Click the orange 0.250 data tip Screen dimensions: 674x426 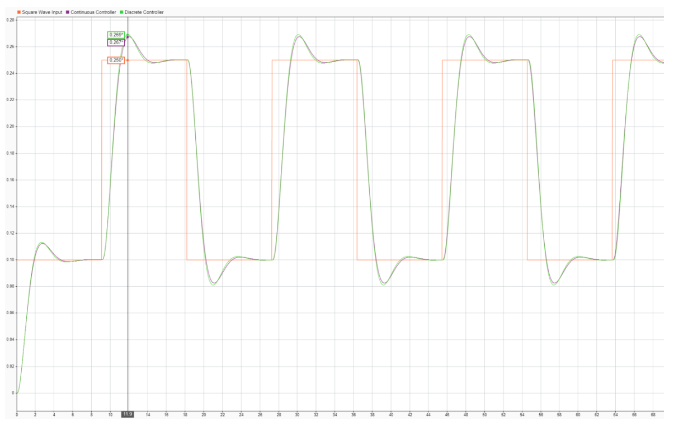tap(116, 60)
